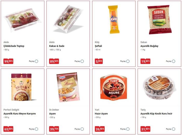Select Paylaş circle for Tariş Kuru İncir
182x135 pixels.
tap(173, 129)
